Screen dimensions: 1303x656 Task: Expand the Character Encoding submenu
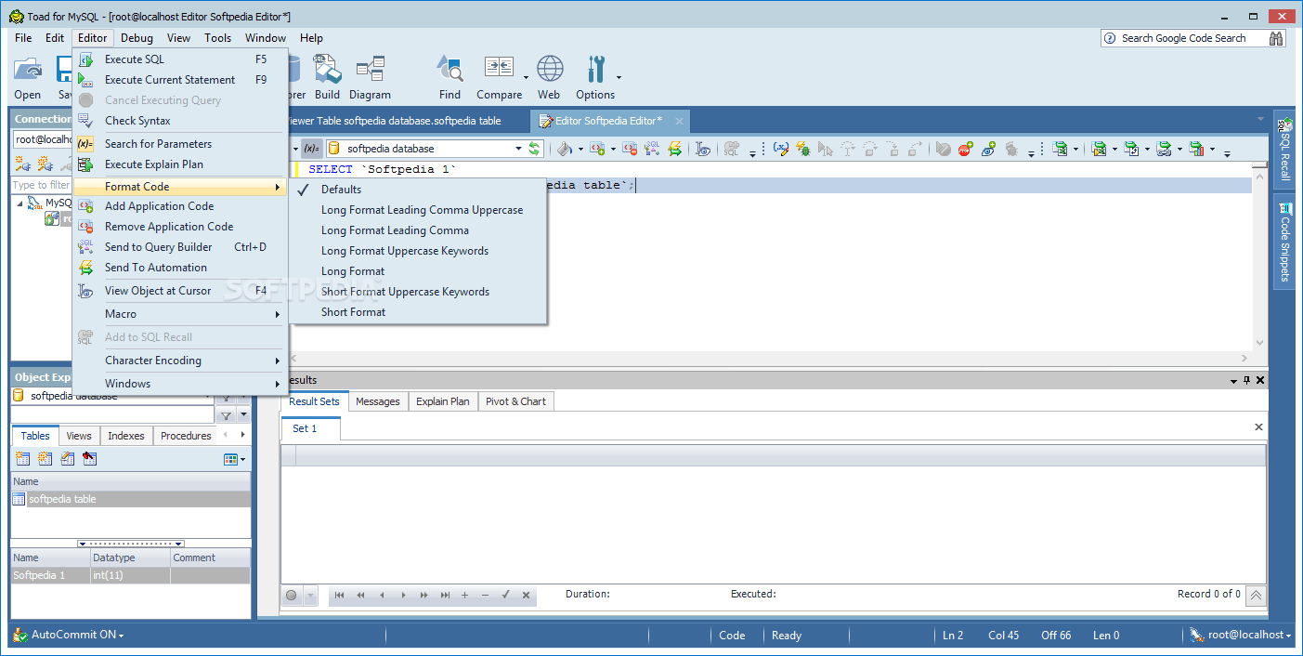[180, 361]
